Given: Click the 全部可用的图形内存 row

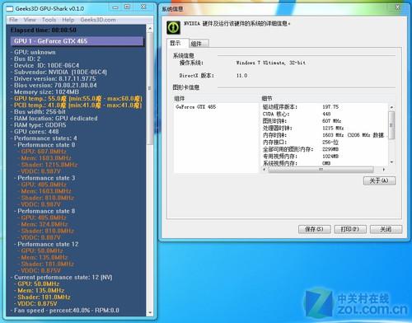Looking at the screenshot, I should click(x=324, y=149).
